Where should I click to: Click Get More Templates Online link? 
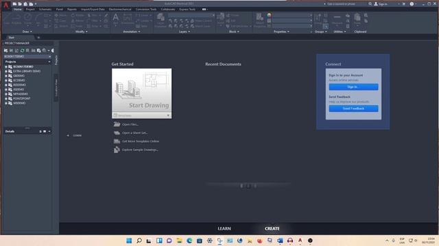point(141,141)
